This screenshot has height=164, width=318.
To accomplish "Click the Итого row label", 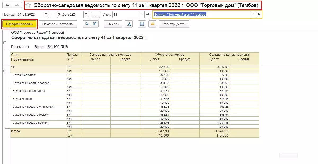I will click(x=15, y=131).
